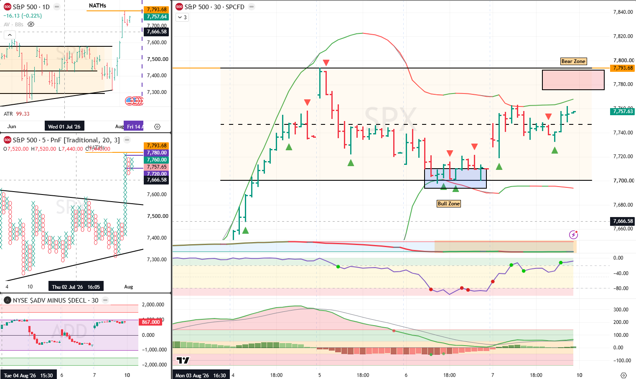Click the purple 7,780.00 PnF price label
Screen dimensions: 636x379
[x=156, y=153]
